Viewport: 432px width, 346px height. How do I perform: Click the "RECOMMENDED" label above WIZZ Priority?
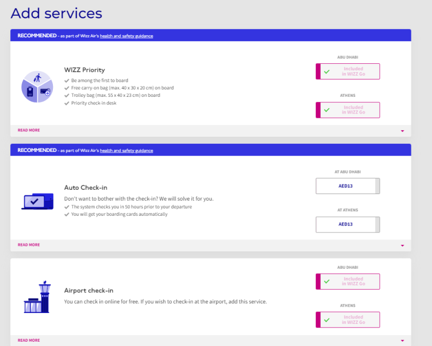[x=37, y=36]
